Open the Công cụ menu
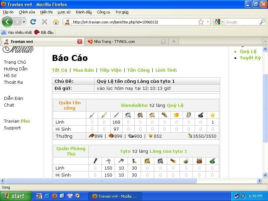This screenshot has height=201, width=268. coord(104,12)
